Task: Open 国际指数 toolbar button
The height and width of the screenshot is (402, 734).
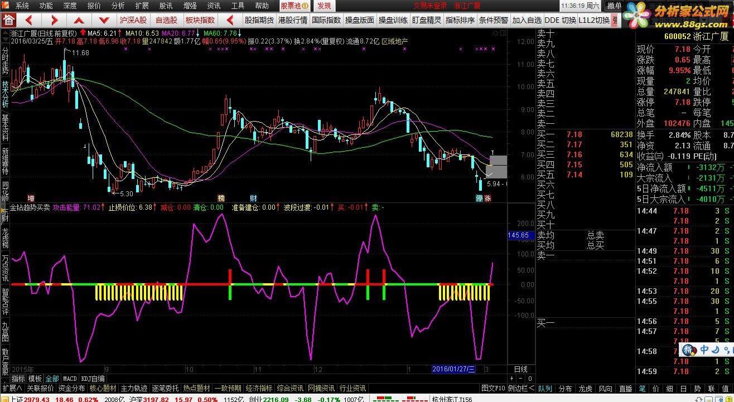Action: pos(326,20)
